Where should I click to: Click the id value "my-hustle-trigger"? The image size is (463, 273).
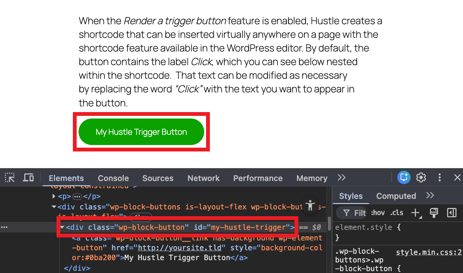248,227
